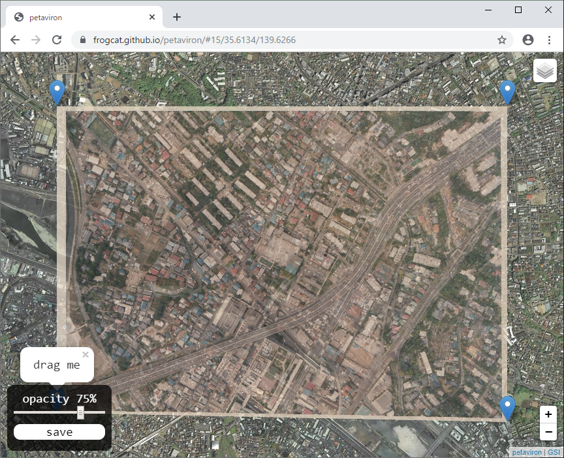The image size is (564, 458).
Task: View site info via padlock icon
Action: click(83, 40)
